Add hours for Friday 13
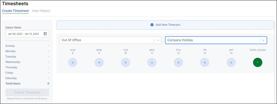The image size is (277, 104). click(x=205, y=62)
